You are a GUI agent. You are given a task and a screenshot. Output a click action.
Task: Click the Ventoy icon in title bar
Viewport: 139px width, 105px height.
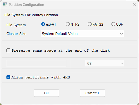pyautogui.click(x=5, y=4)
